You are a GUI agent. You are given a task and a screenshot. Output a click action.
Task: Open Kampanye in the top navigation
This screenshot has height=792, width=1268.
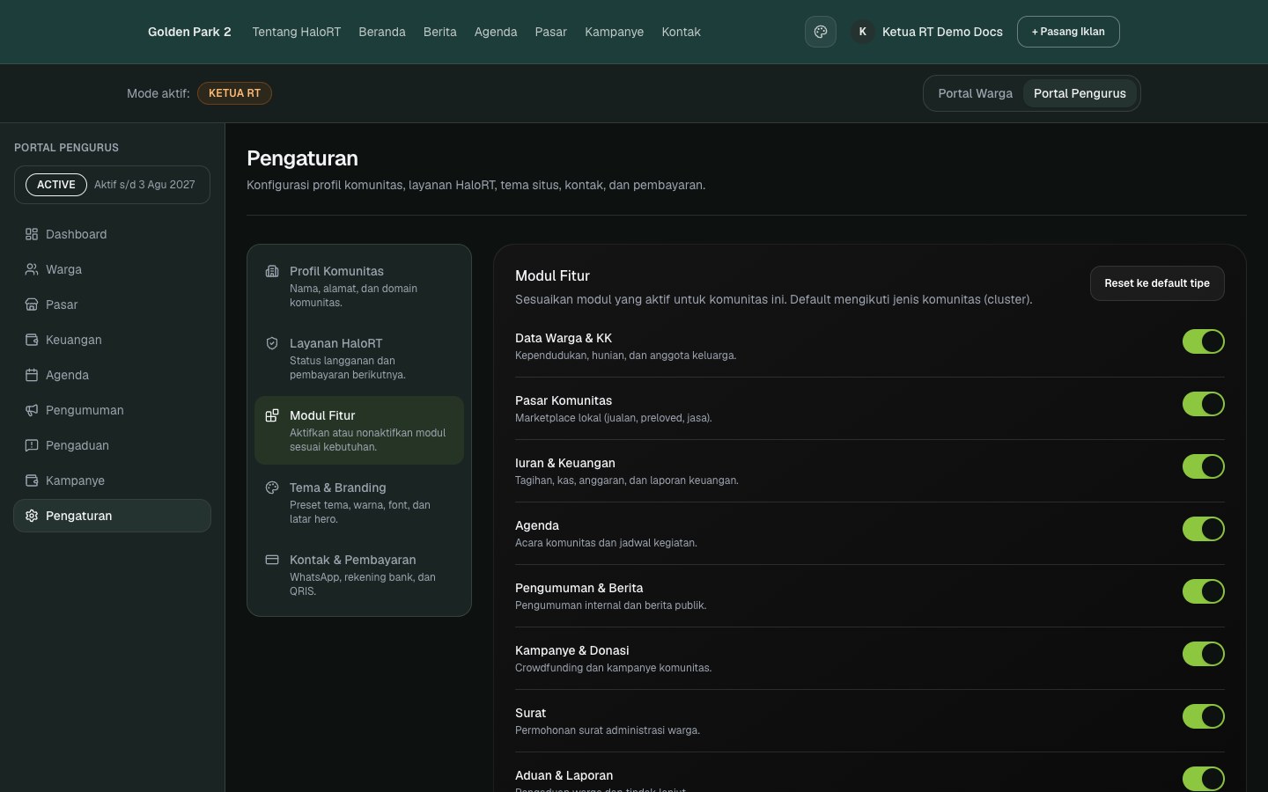pyautogui.click(x=615, y=32)
